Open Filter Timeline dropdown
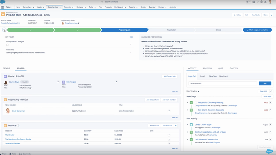Viewport: 276px width, 155px height. click(193, 91)
